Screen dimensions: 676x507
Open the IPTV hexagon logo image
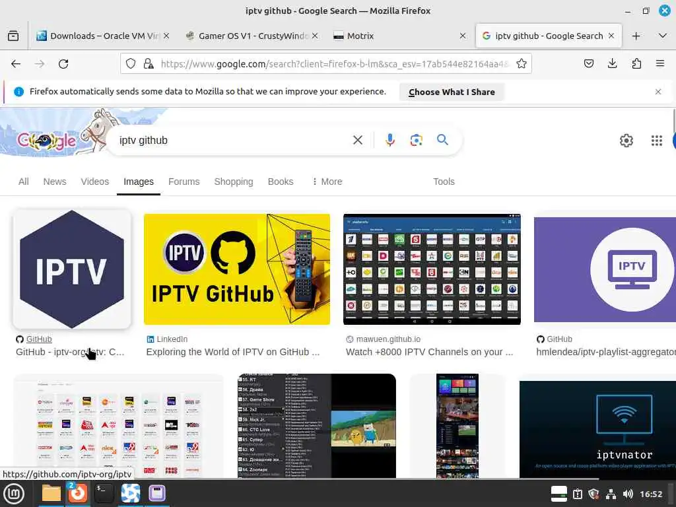[x=72, y=269]
